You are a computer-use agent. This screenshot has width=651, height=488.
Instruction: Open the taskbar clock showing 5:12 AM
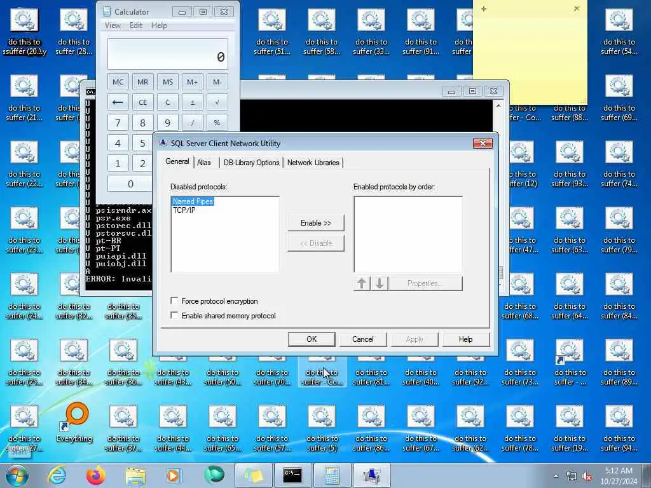[619, 476]
